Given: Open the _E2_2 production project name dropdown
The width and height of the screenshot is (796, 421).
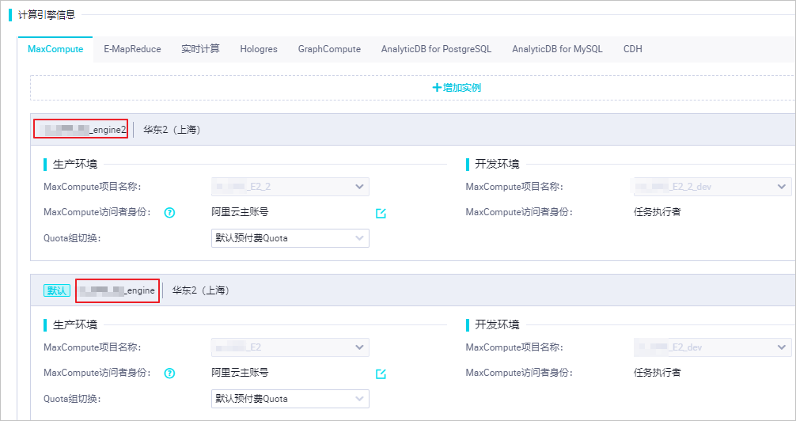Looking at the screenshot, I should 290,187.
